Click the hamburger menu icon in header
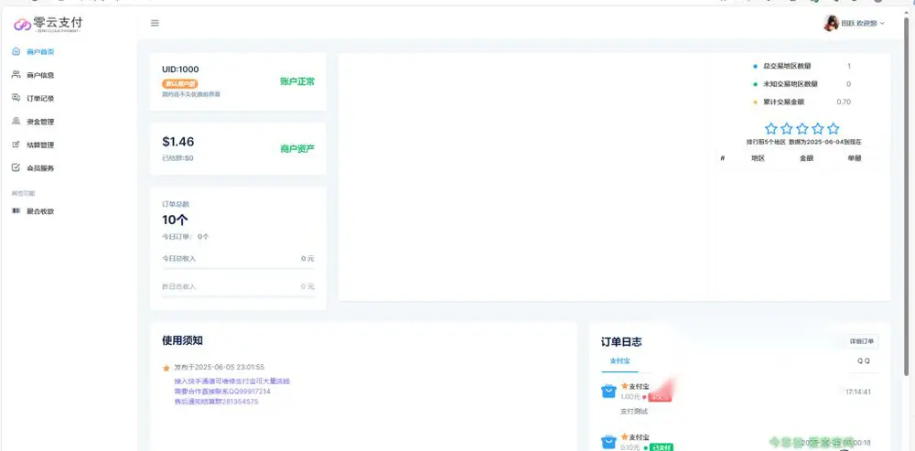Image resolution: width=915 pixels, height=451 pixels. pyautogui.click(x=155, y=24)
